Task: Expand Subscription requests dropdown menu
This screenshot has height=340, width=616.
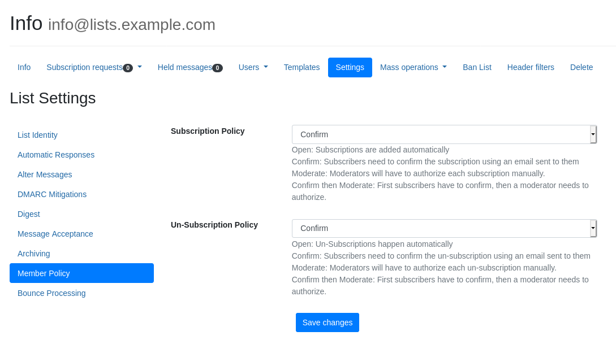Action: coord(94,67)
